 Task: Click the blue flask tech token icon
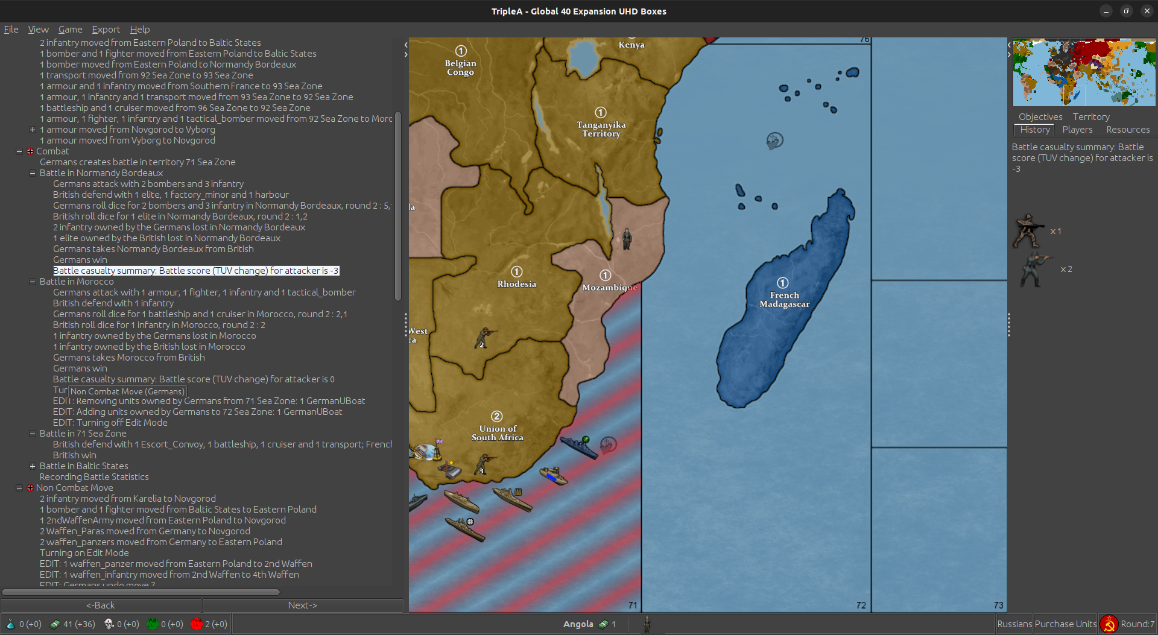[10, 624]
